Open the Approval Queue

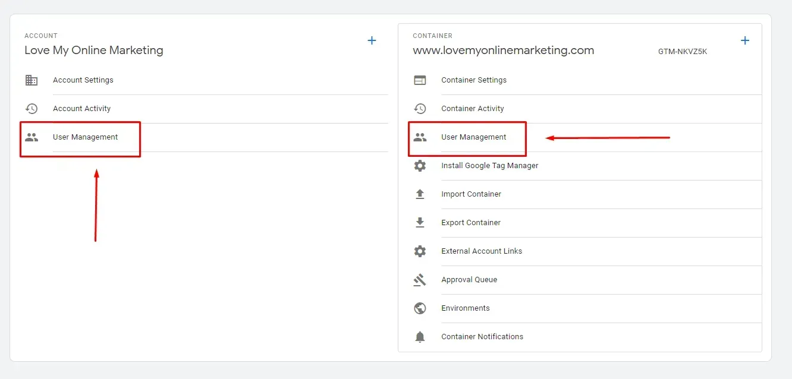(x=469, y=280)
